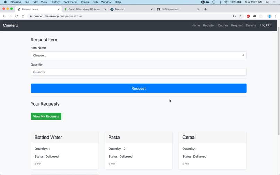Click the Wi-Fi status icon
This screenshot has width=280, height=175.
[x=226, y=2]
